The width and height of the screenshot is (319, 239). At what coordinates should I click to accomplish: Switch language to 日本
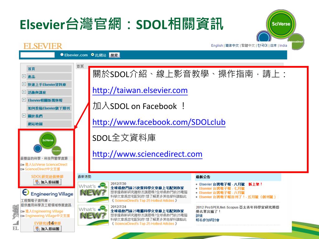coord(274,45)
